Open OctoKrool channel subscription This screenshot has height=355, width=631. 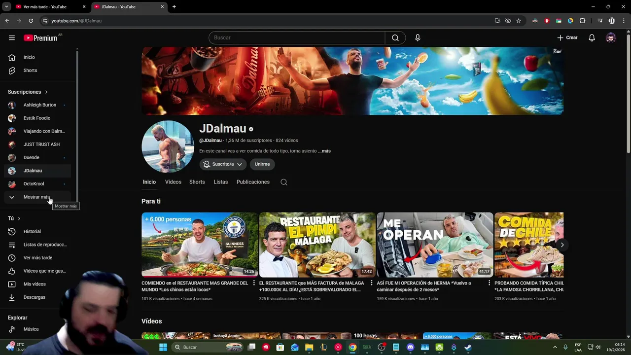tap(37, 184)
